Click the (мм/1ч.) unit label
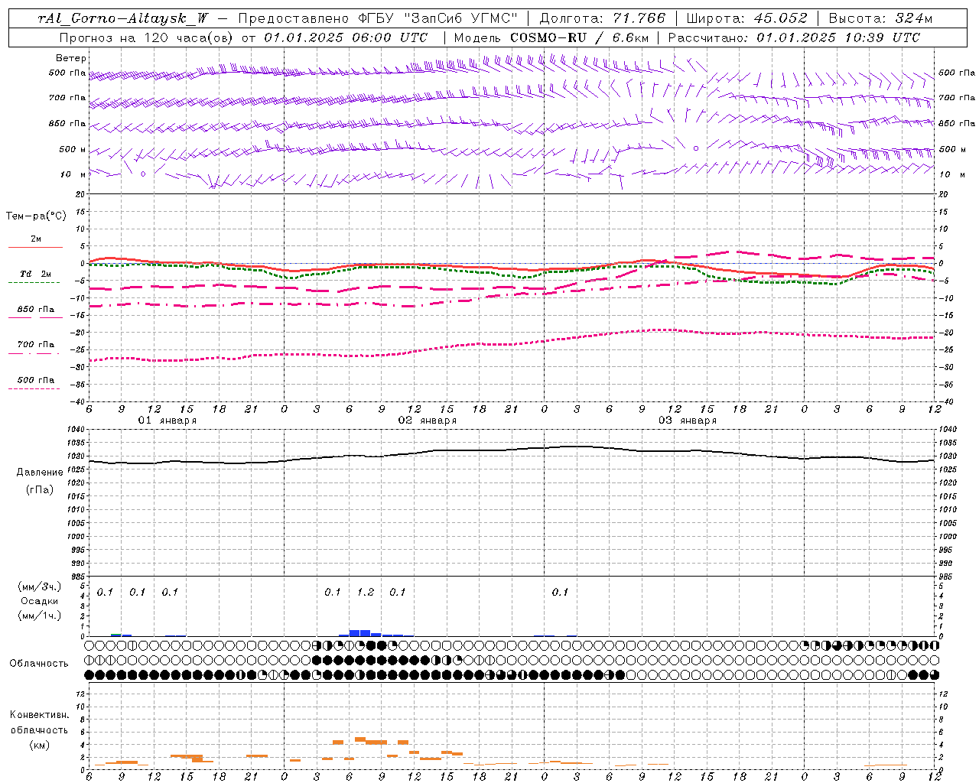Image resolution: width=979 pixels, height=783 pixels. coord(40,616)
